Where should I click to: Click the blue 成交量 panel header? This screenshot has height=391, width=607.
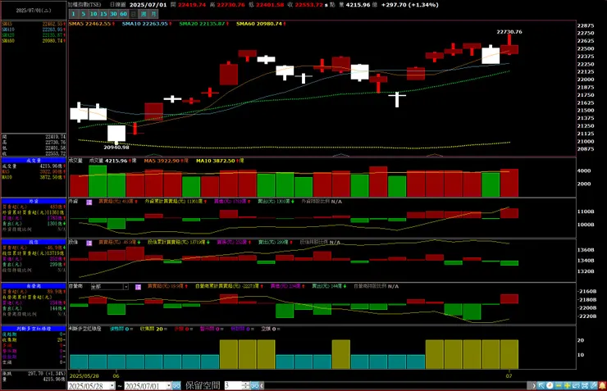pos(34,160)
